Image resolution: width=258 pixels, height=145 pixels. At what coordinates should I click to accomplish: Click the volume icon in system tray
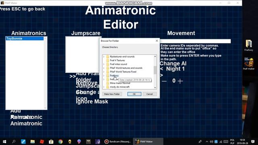click(212, 141)
